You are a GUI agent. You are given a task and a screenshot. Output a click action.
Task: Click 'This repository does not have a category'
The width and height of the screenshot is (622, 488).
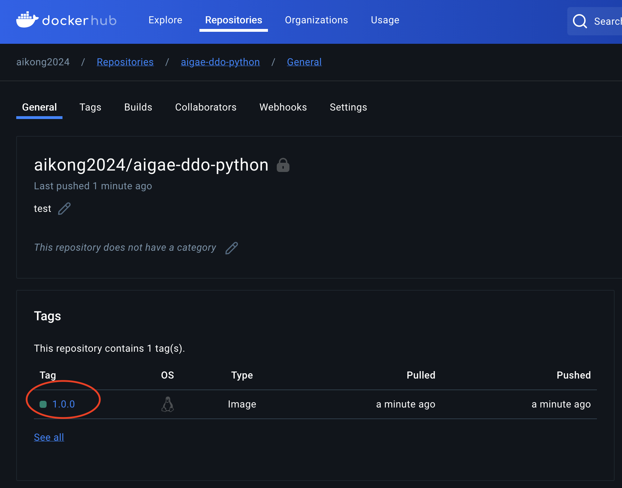tap(125, 248)
